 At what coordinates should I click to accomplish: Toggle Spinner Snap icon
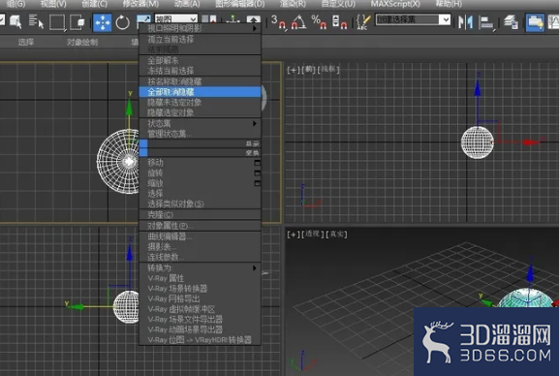pos(339,22)
